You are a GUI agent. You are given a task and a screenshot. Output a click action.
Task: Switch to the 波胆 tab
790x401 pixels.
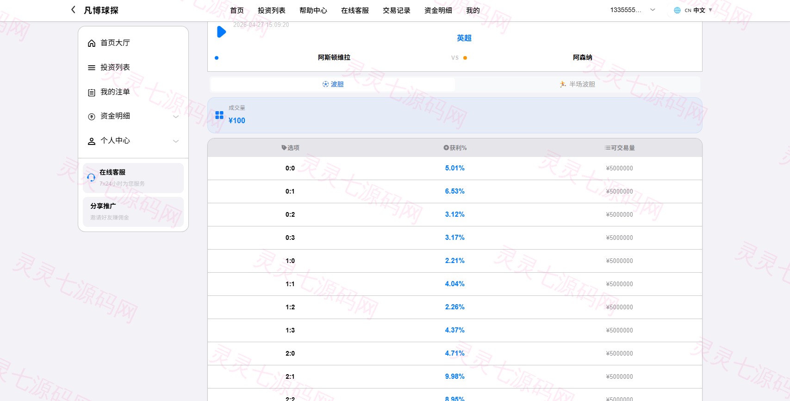[x=333, y=84]
